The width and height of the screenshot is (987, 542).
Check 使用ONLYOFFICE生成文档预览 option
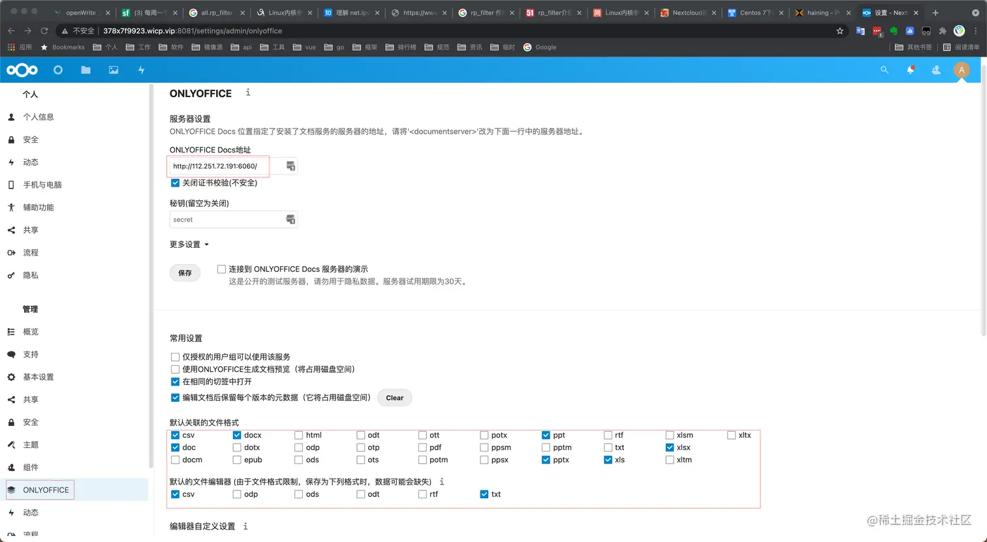click(175, 369)
